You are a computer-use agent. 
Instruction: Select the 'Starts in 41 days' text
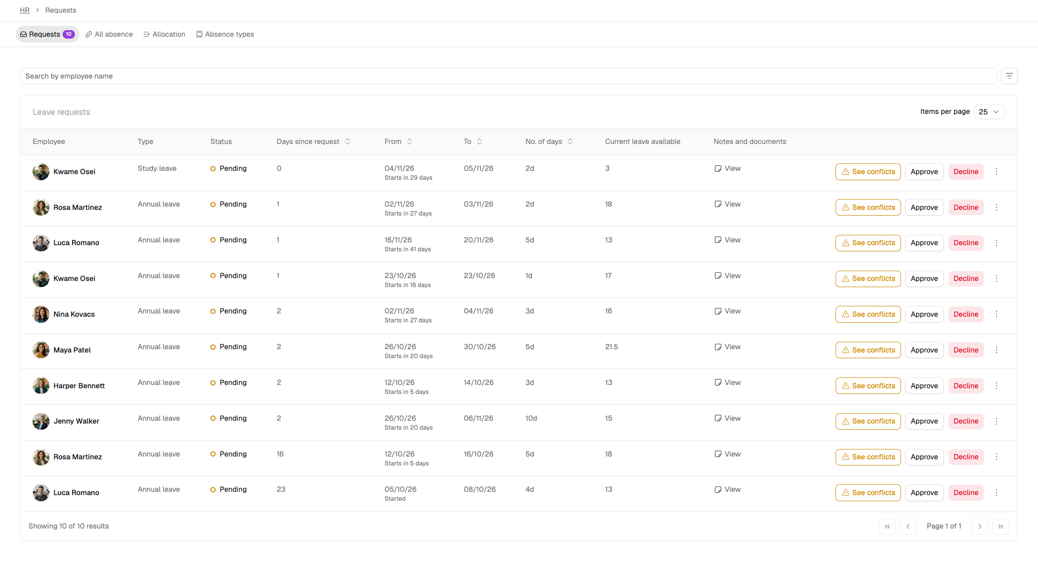point(408,249)
